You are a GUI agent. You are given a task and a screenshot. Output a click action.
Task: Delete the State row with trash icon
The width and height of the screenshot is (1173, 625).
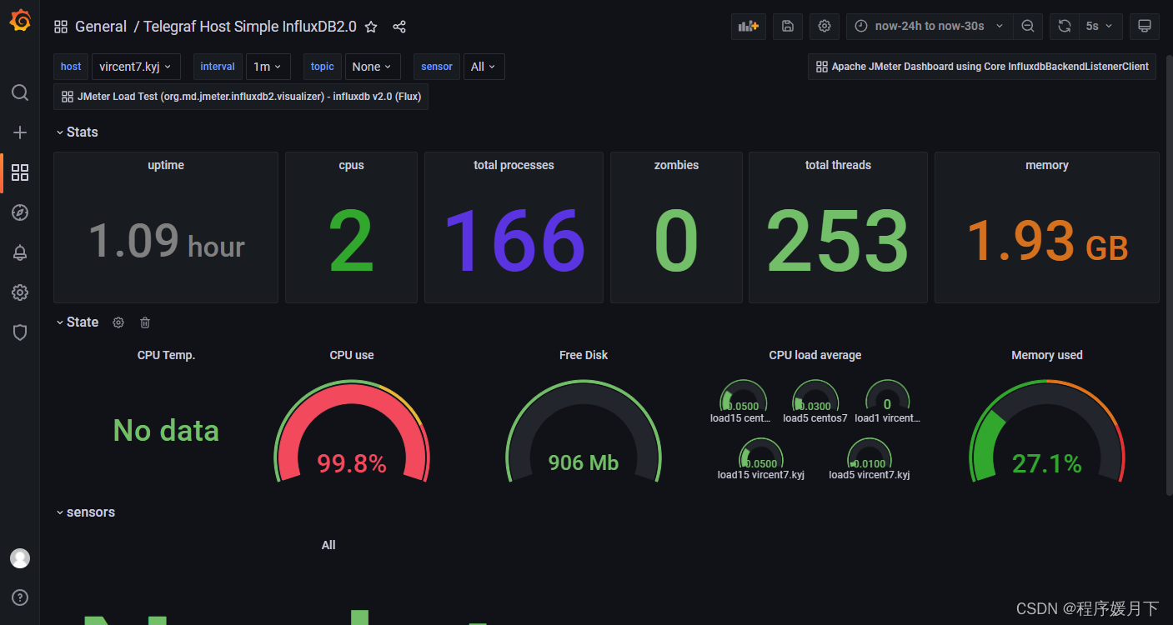pos(145,322)
